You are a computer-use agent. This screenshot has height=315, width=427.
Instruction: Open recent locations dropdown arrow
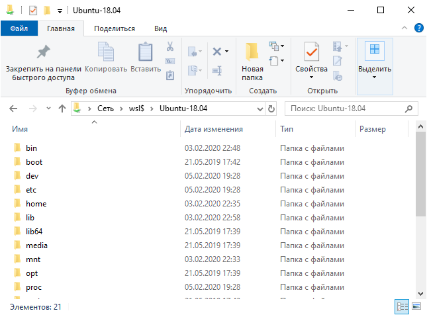pos(48,109)
